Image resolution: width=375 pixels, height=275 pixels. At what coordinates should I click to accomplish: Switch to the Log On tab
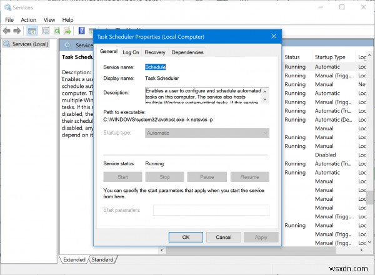point(131,52)
